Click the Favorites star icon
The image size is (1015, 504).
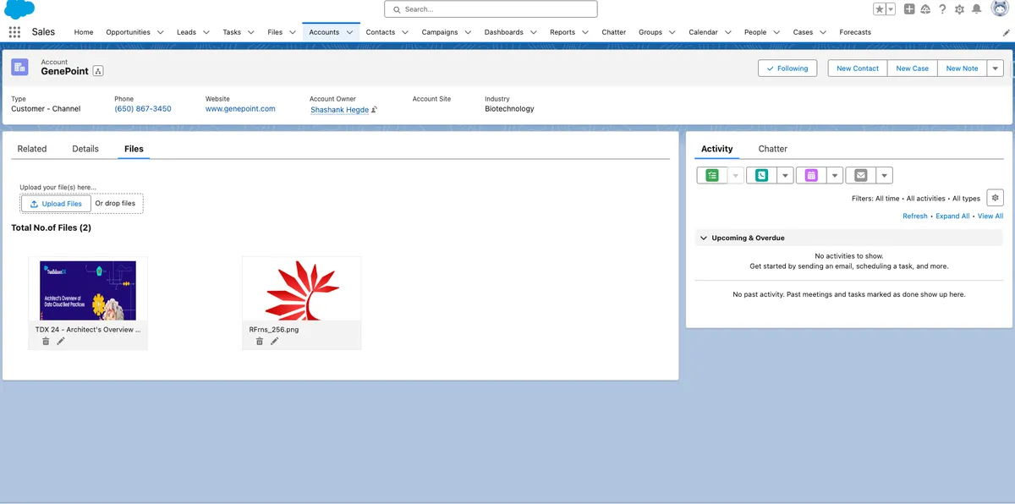880,9
